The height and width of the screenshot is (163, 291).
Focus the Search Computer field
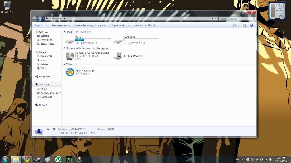(x=236, y=19)
